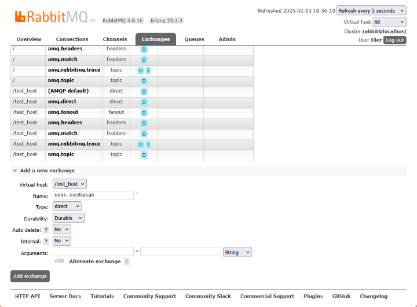Open the Auto delete No dropdown
This screenshot has width=417, height=307.
[x=62, y=229]
